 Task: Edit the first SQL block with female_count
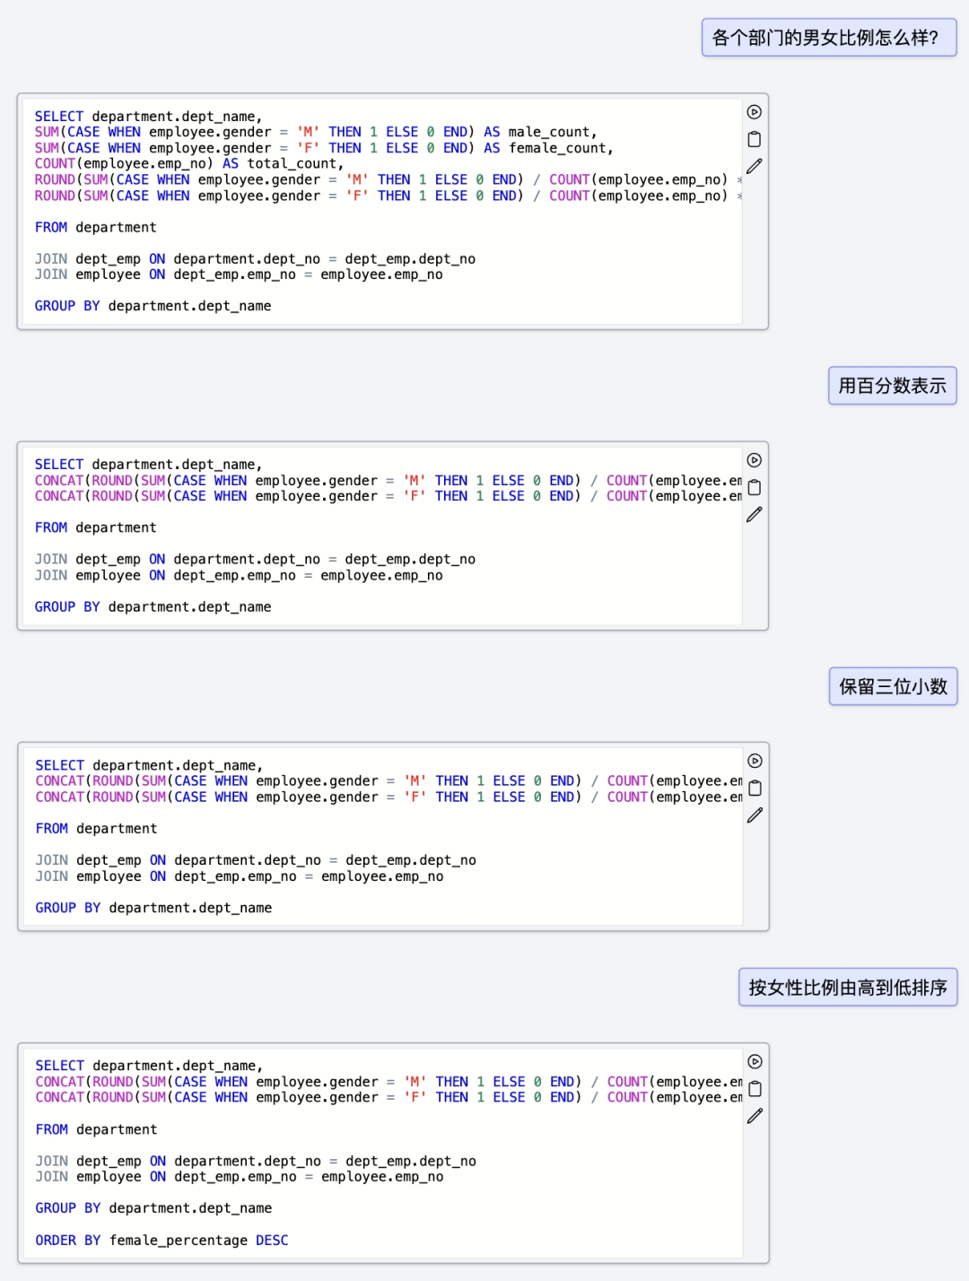(755, 166)
